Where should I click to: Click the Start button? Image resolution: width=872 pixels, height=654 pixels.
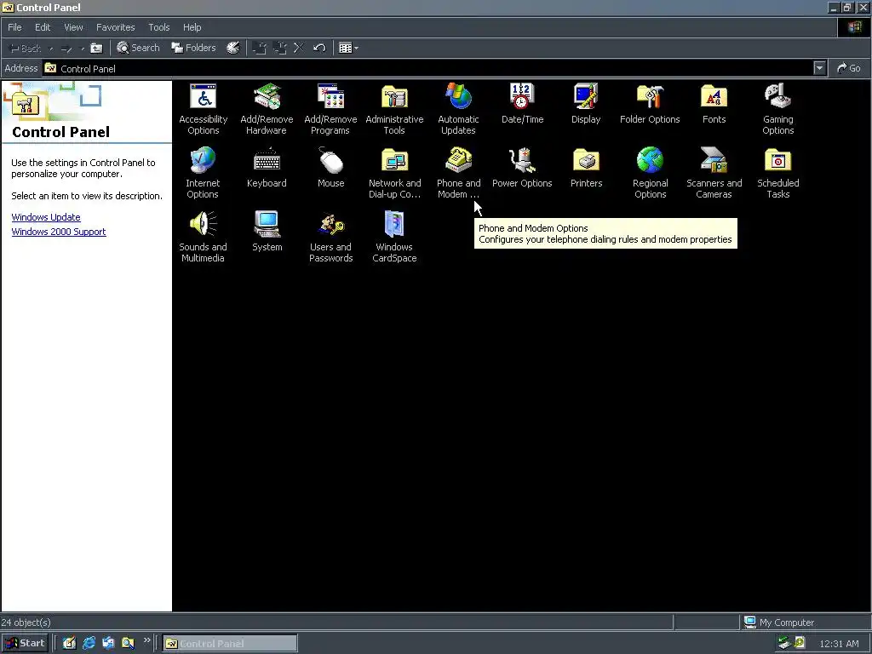[x=25, y=644]
